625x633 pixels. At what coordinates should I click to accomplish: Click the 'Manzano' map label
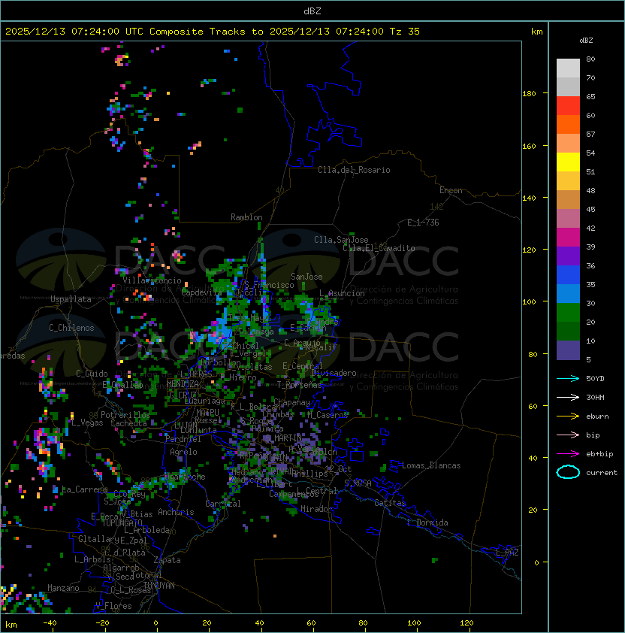pyautogui.click(x=63, y=588)
